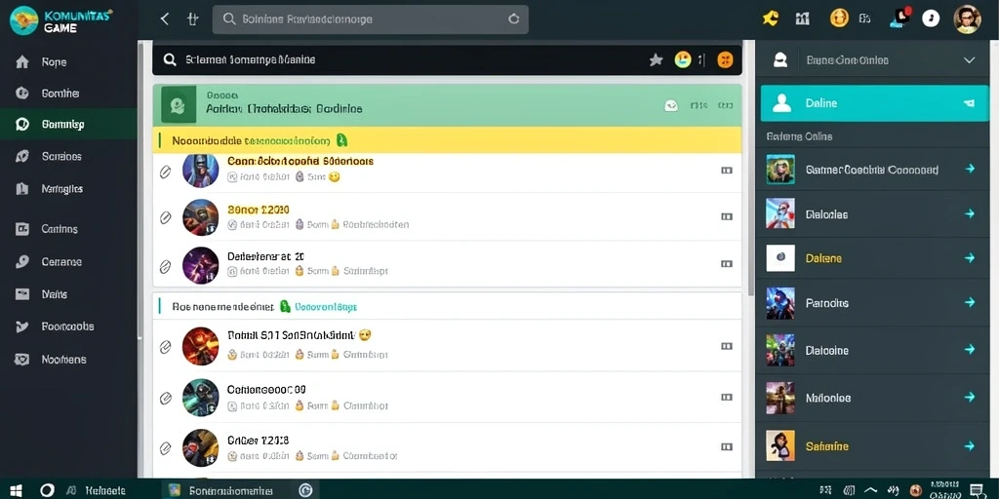Click the Cortana circle in taskbar

coord(47,490)
